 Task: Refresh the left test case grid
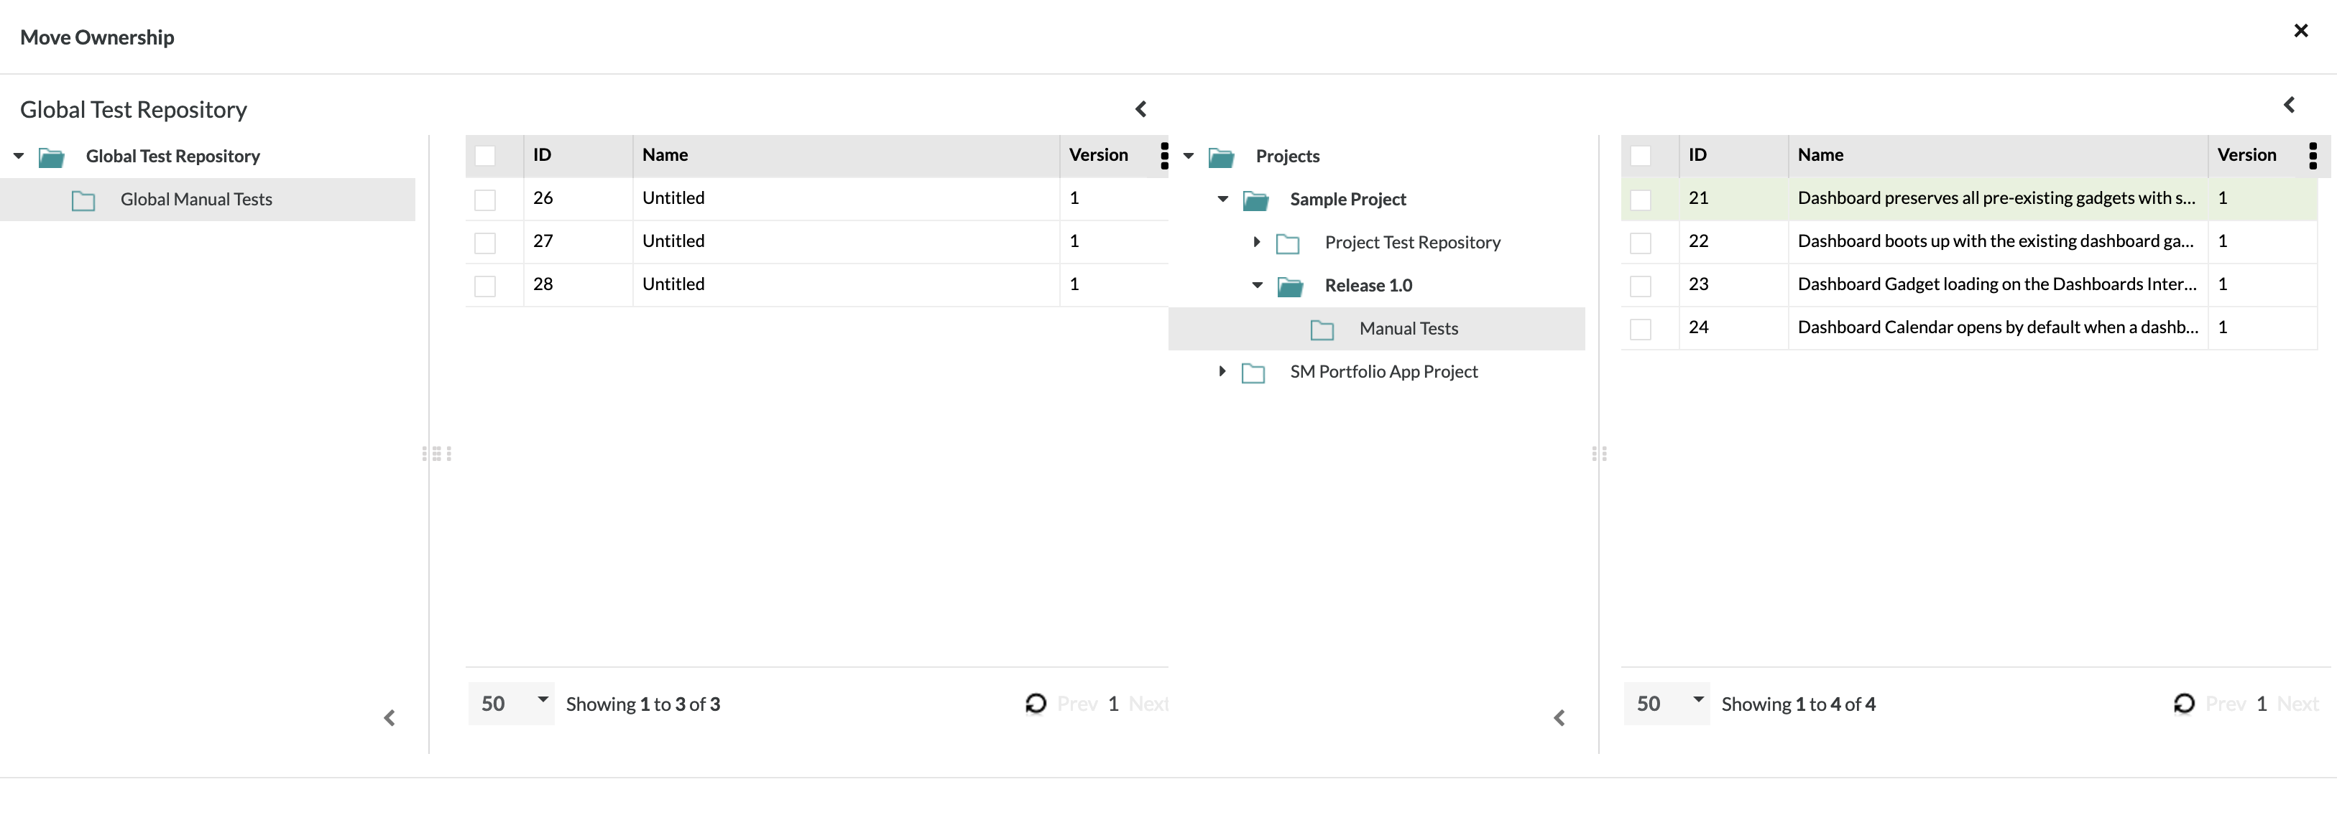(1035, 703)
